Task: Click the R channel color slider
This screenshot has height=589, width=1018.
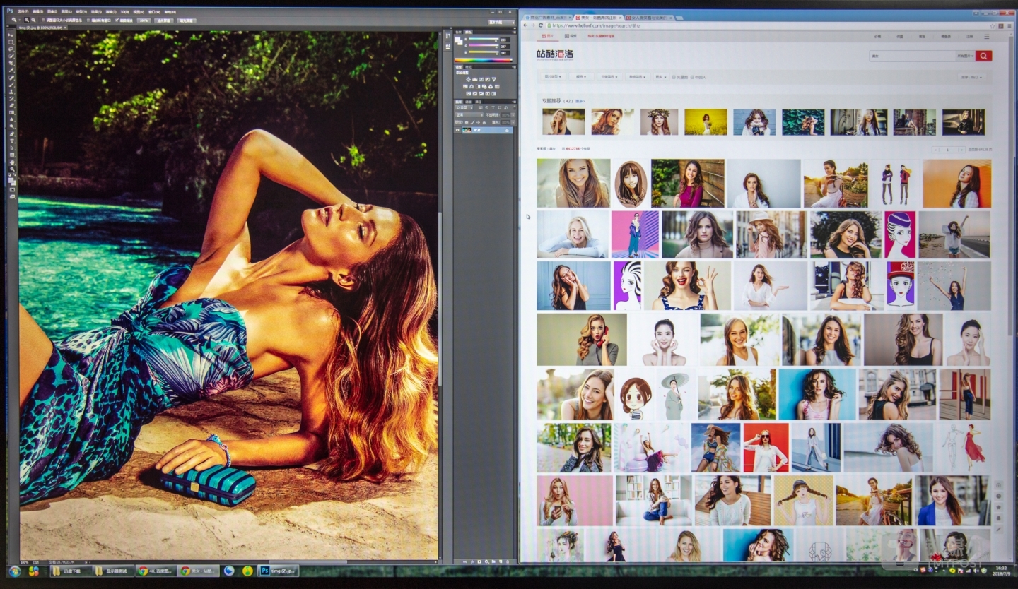Action: click(482, 40)
